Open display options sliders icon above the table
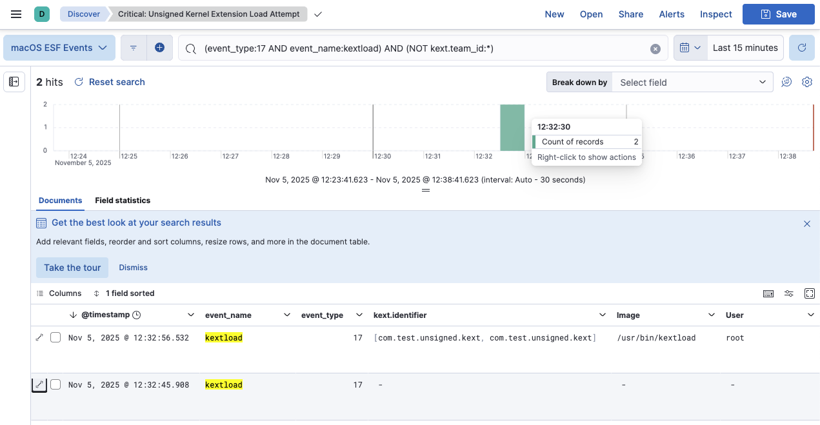The width and height of the screenshot is (820, 425). click(789, 293)
